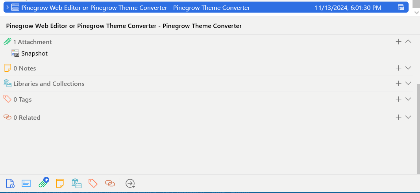Viewport: 420px width, 193px height.
Task: Add a new note with plus button
Action: point(399,68)
